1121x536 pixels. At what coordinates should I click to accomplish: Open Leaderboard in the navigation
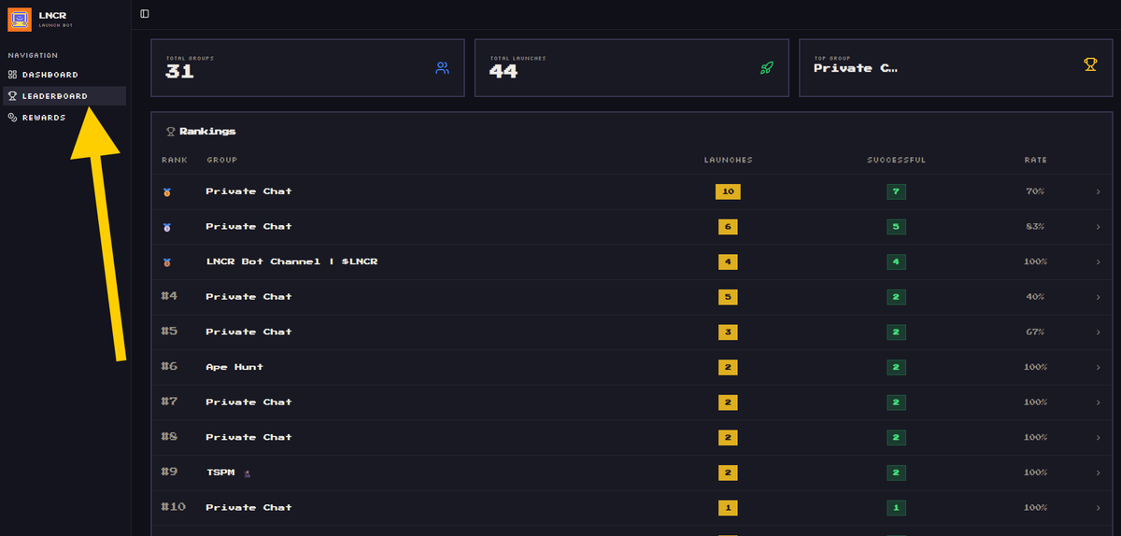(64, 96)
